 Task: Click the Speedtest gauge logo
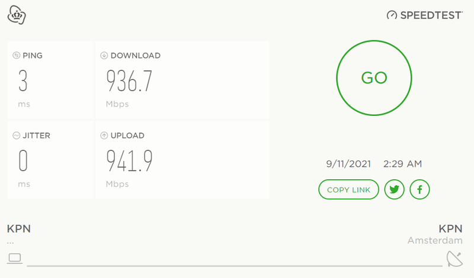(391, 15)
